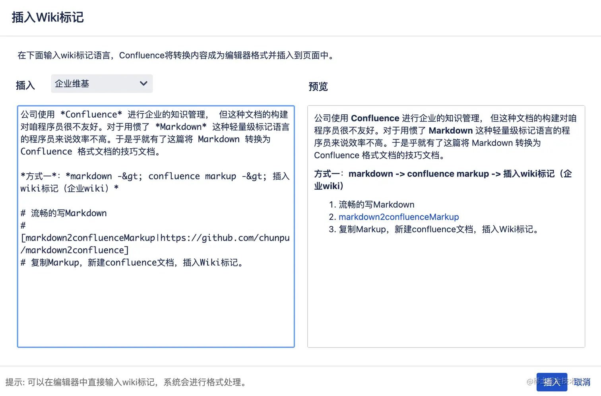Image resolution: width=601 pixels, height=396 pixels.
Task: Click the bold 方式一 heading in preview
Action: coord(443,180)
